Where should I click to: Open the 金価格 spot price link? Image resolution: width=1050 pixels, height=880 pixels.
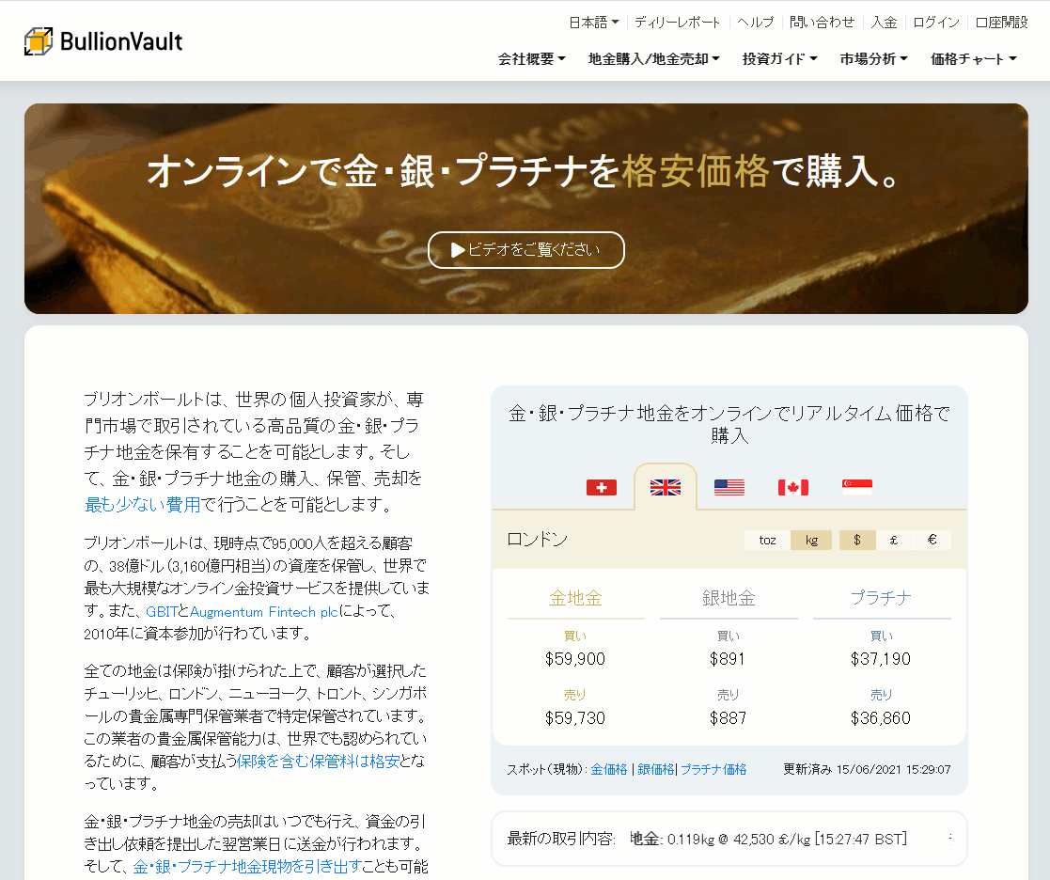tap(608, 769)
